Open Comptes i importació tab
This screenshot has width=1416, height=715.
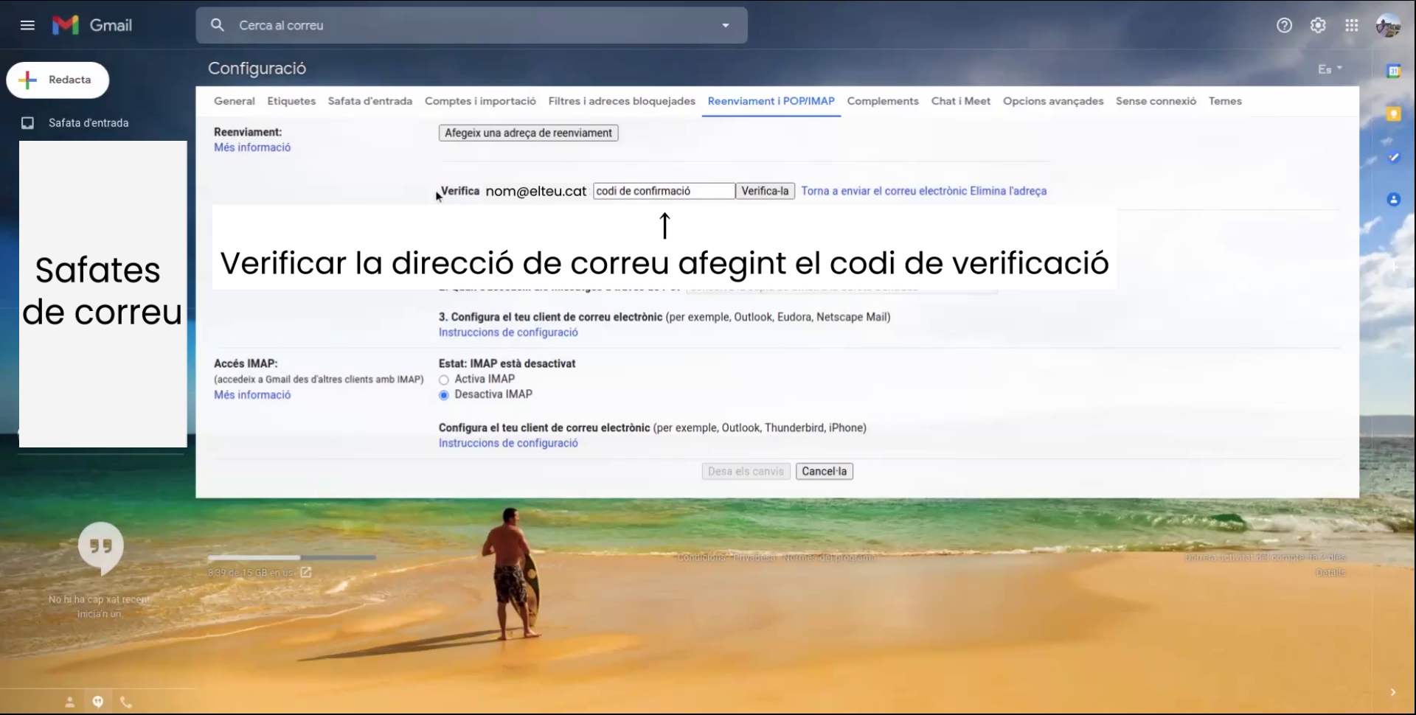(480, 101)
